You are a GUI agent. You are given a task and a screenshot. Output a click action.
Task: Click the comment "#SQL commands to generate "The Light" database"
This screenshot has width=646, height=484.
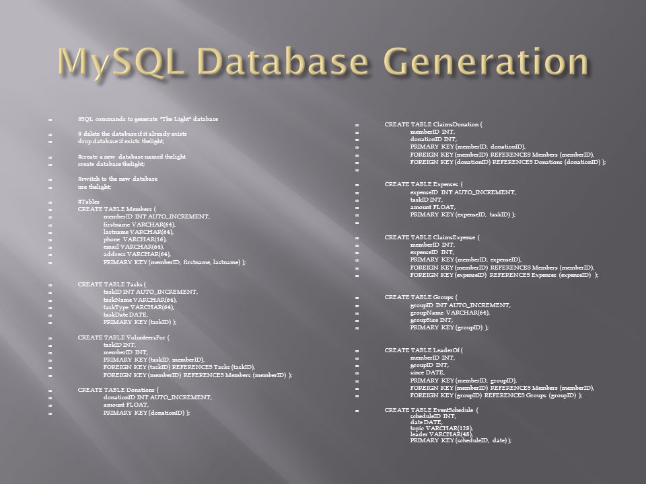click(x=148, y=119)
